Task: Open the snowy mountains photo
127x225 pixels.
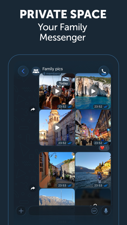Action: 57,197
